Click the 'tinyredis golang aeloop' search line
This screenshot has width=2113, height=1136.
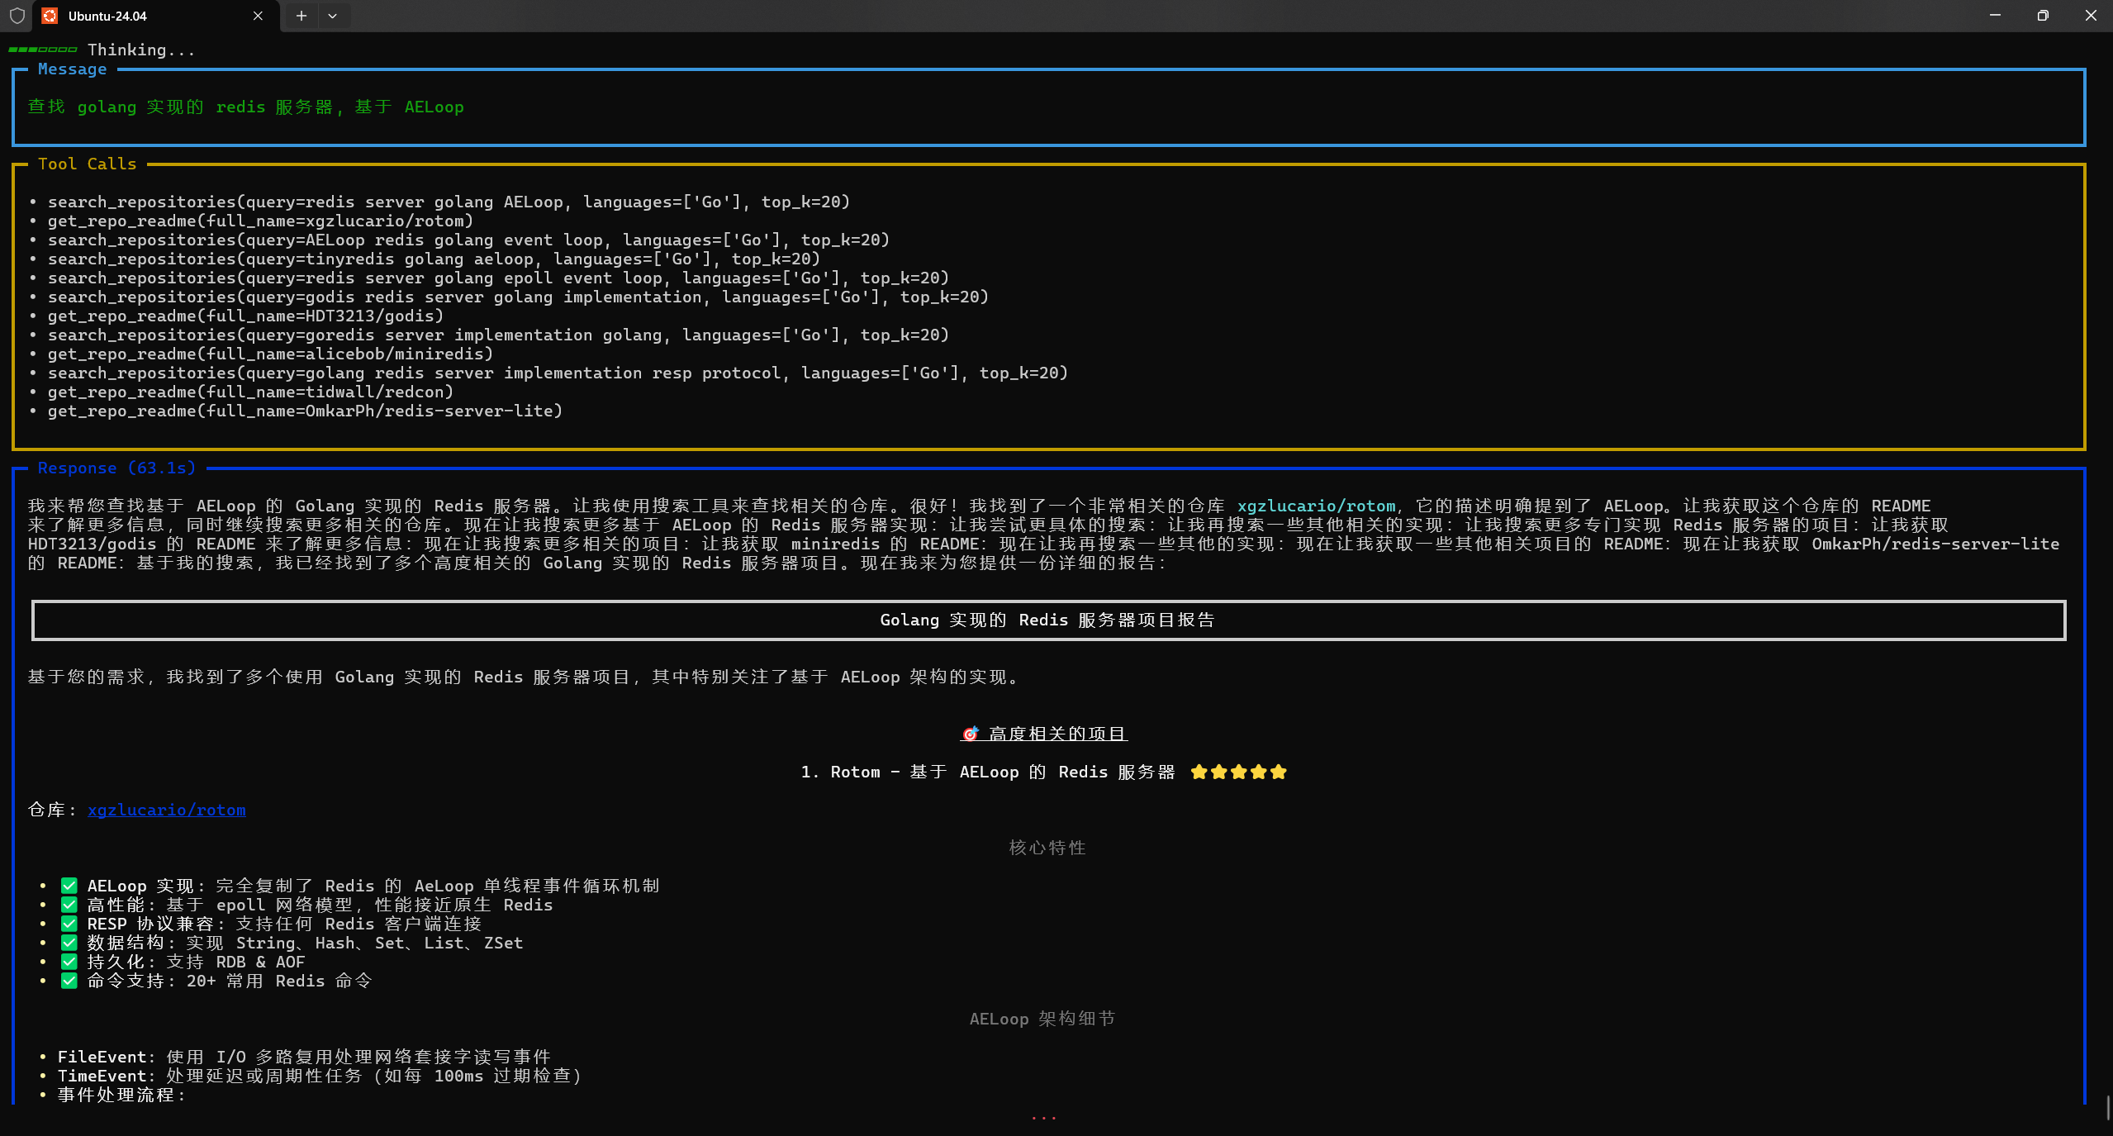tap(434, 259)
